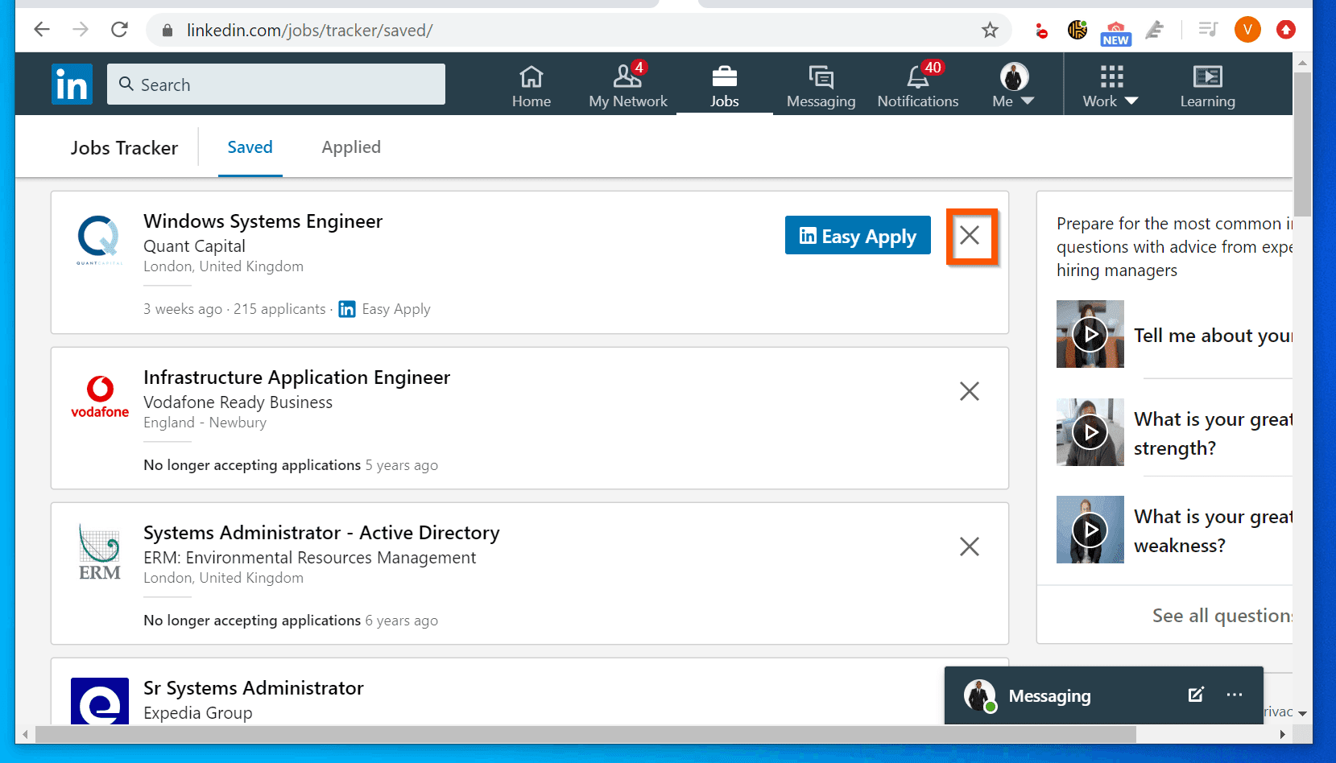Click the address bar URL
Screen dimensions: 1336x763
(310, 31)
